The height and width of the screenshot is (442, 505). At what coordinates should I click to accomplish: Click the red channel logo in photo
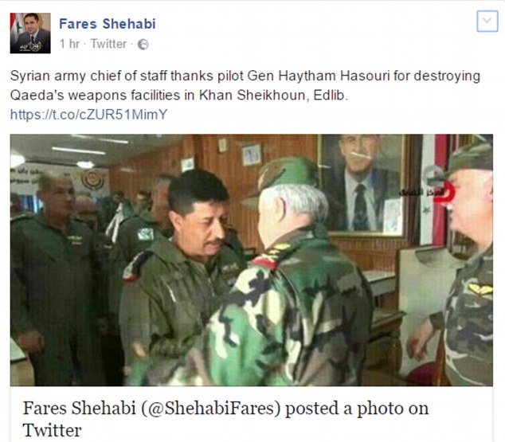[x=444, y=192]
